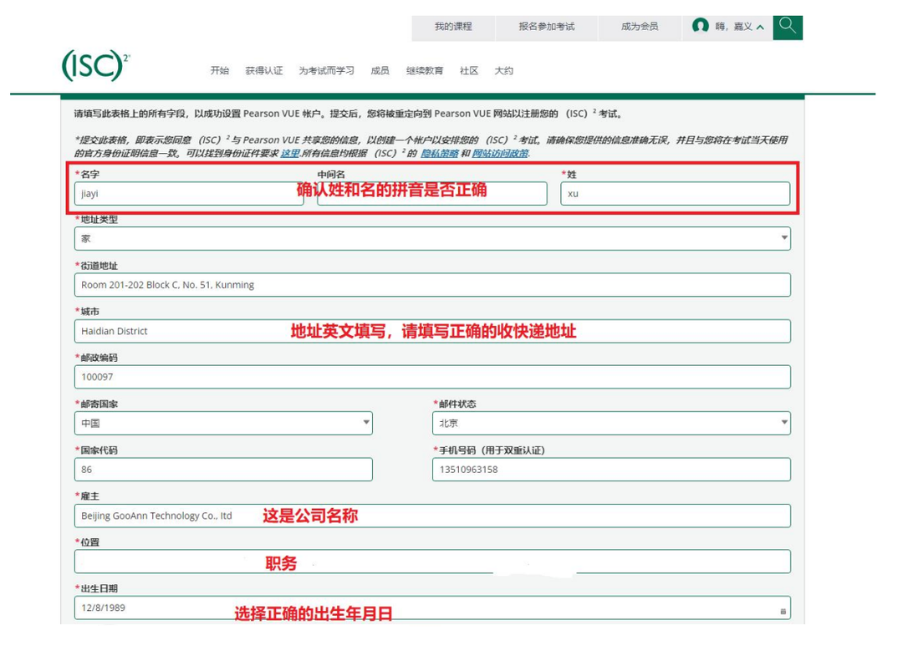Image resolution: width=903 pixels, height=661 pixels.
Task: Open 我的课程 tab
Action: click(x=453, y=27)
